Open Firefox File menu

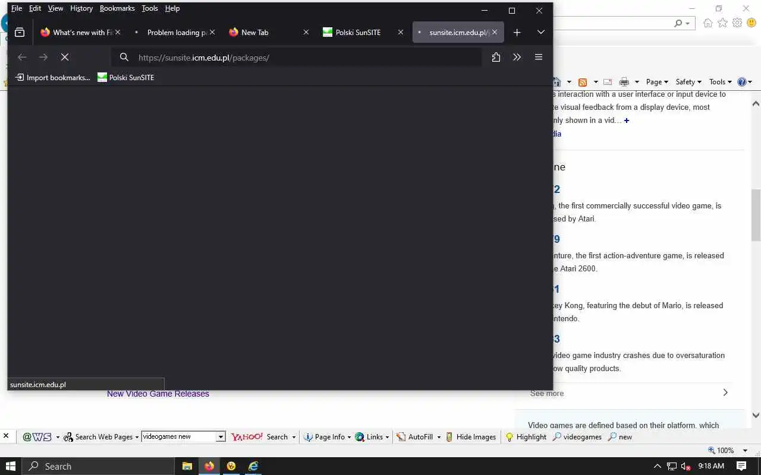click(x=17, y=8)
